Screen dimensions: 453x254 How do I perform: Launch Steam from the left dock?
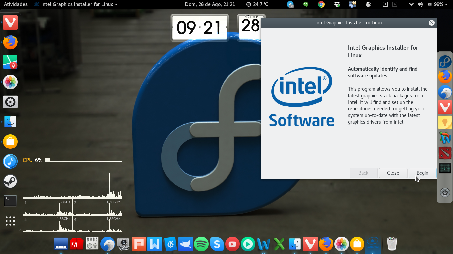(x=10, y=181)
